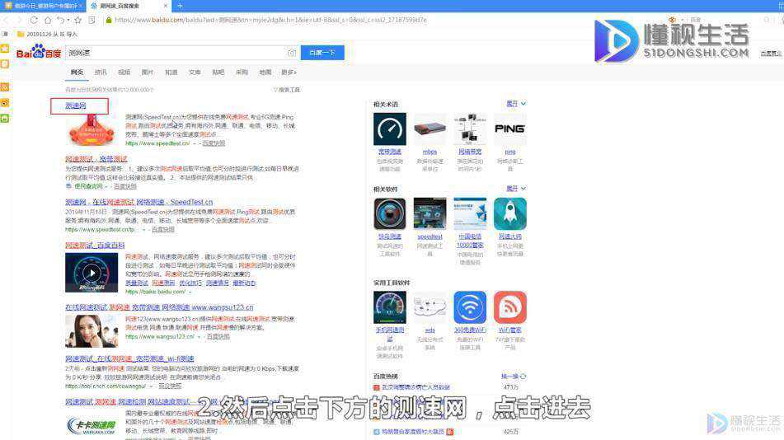Click the 百度一下 search button
This screenshot has height=440, width=784.
coord(322,53)
